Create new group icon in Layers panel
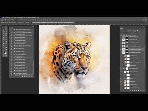The width and height of the screenshot is (148, 111). (x=139, y=91)
